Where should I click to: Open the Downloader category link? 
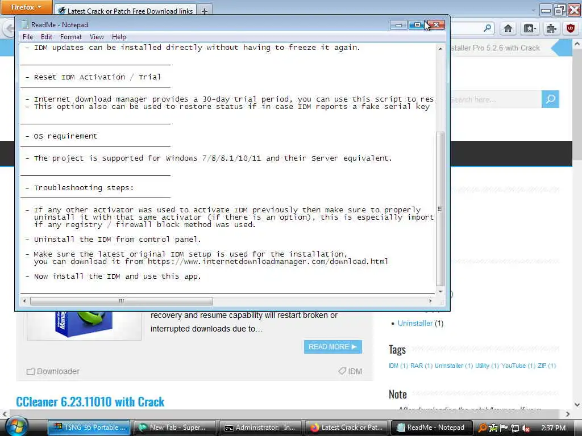58,371
